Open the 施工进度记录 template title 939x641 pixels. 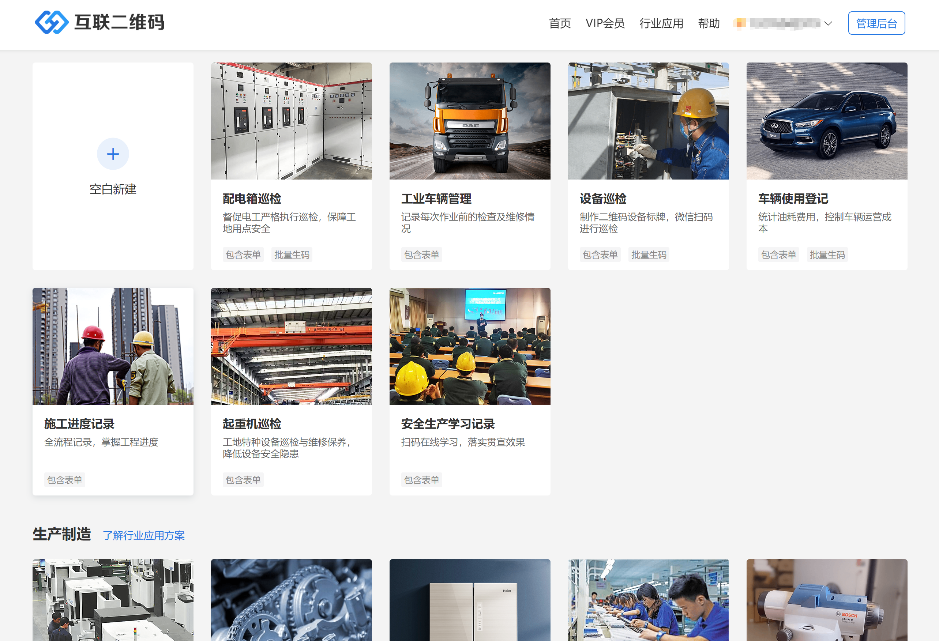(x=79, y=424)
